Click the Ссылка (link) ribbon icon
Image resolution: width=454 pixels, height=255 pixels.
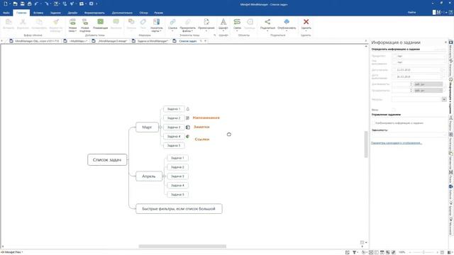(172, 22)
